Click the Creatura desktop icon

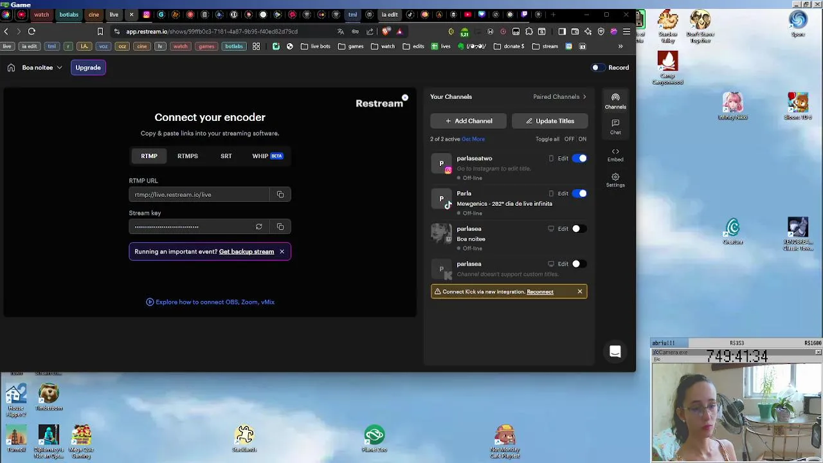point(733,232)
